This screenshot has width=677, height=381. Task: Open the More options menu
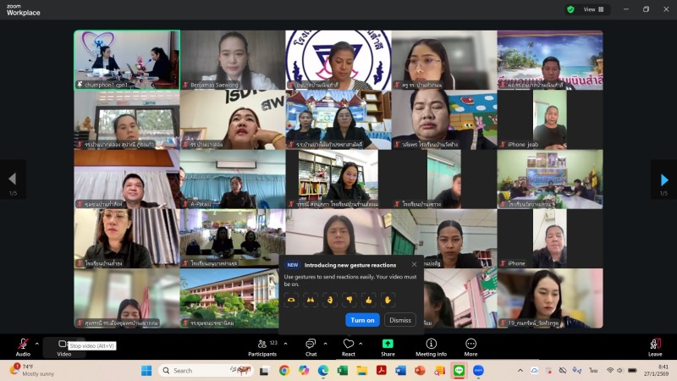tap(471, 345)
